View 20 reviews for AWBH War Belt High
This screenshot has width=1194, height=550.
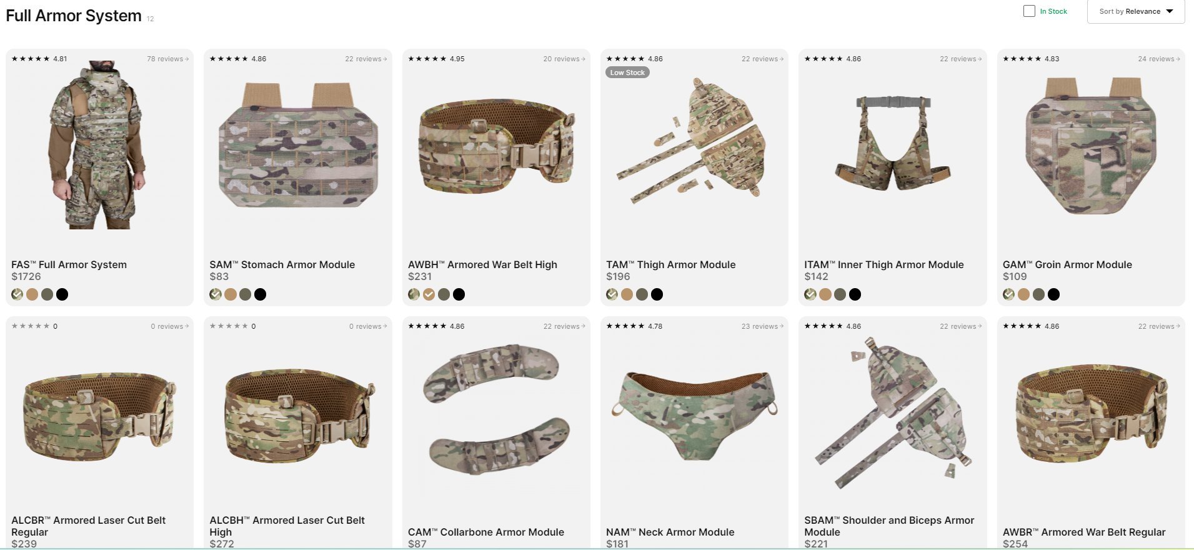click(564, 59)
